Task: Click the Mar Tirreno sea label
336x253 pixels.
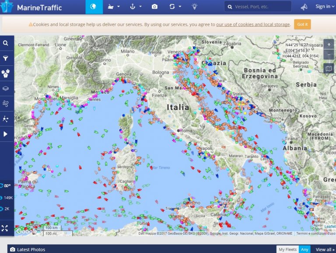Action: click(x=161, y=168)
